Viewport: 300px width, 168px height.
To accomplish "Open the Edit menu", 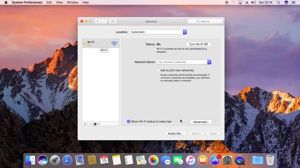I will click(49, 2).
